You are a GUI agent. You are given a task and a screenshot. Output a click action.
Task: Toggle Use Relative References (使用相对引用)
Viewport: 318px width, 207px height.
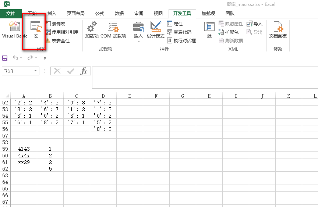pos(62,32)
